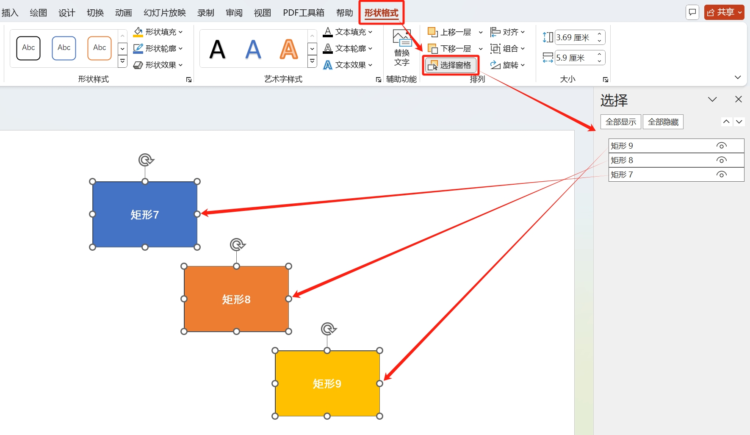Click the Shape Fill (形状填充) paint bucket icon
Image resolution: width=750 pixels, height=435 pixels.
pos(138,32)
